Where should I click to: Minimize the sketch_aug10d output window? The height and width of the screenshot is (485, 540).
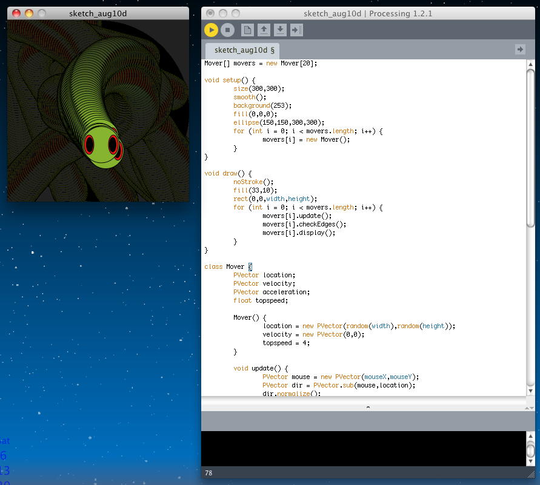pyautogui.click(x=29, y=13)
